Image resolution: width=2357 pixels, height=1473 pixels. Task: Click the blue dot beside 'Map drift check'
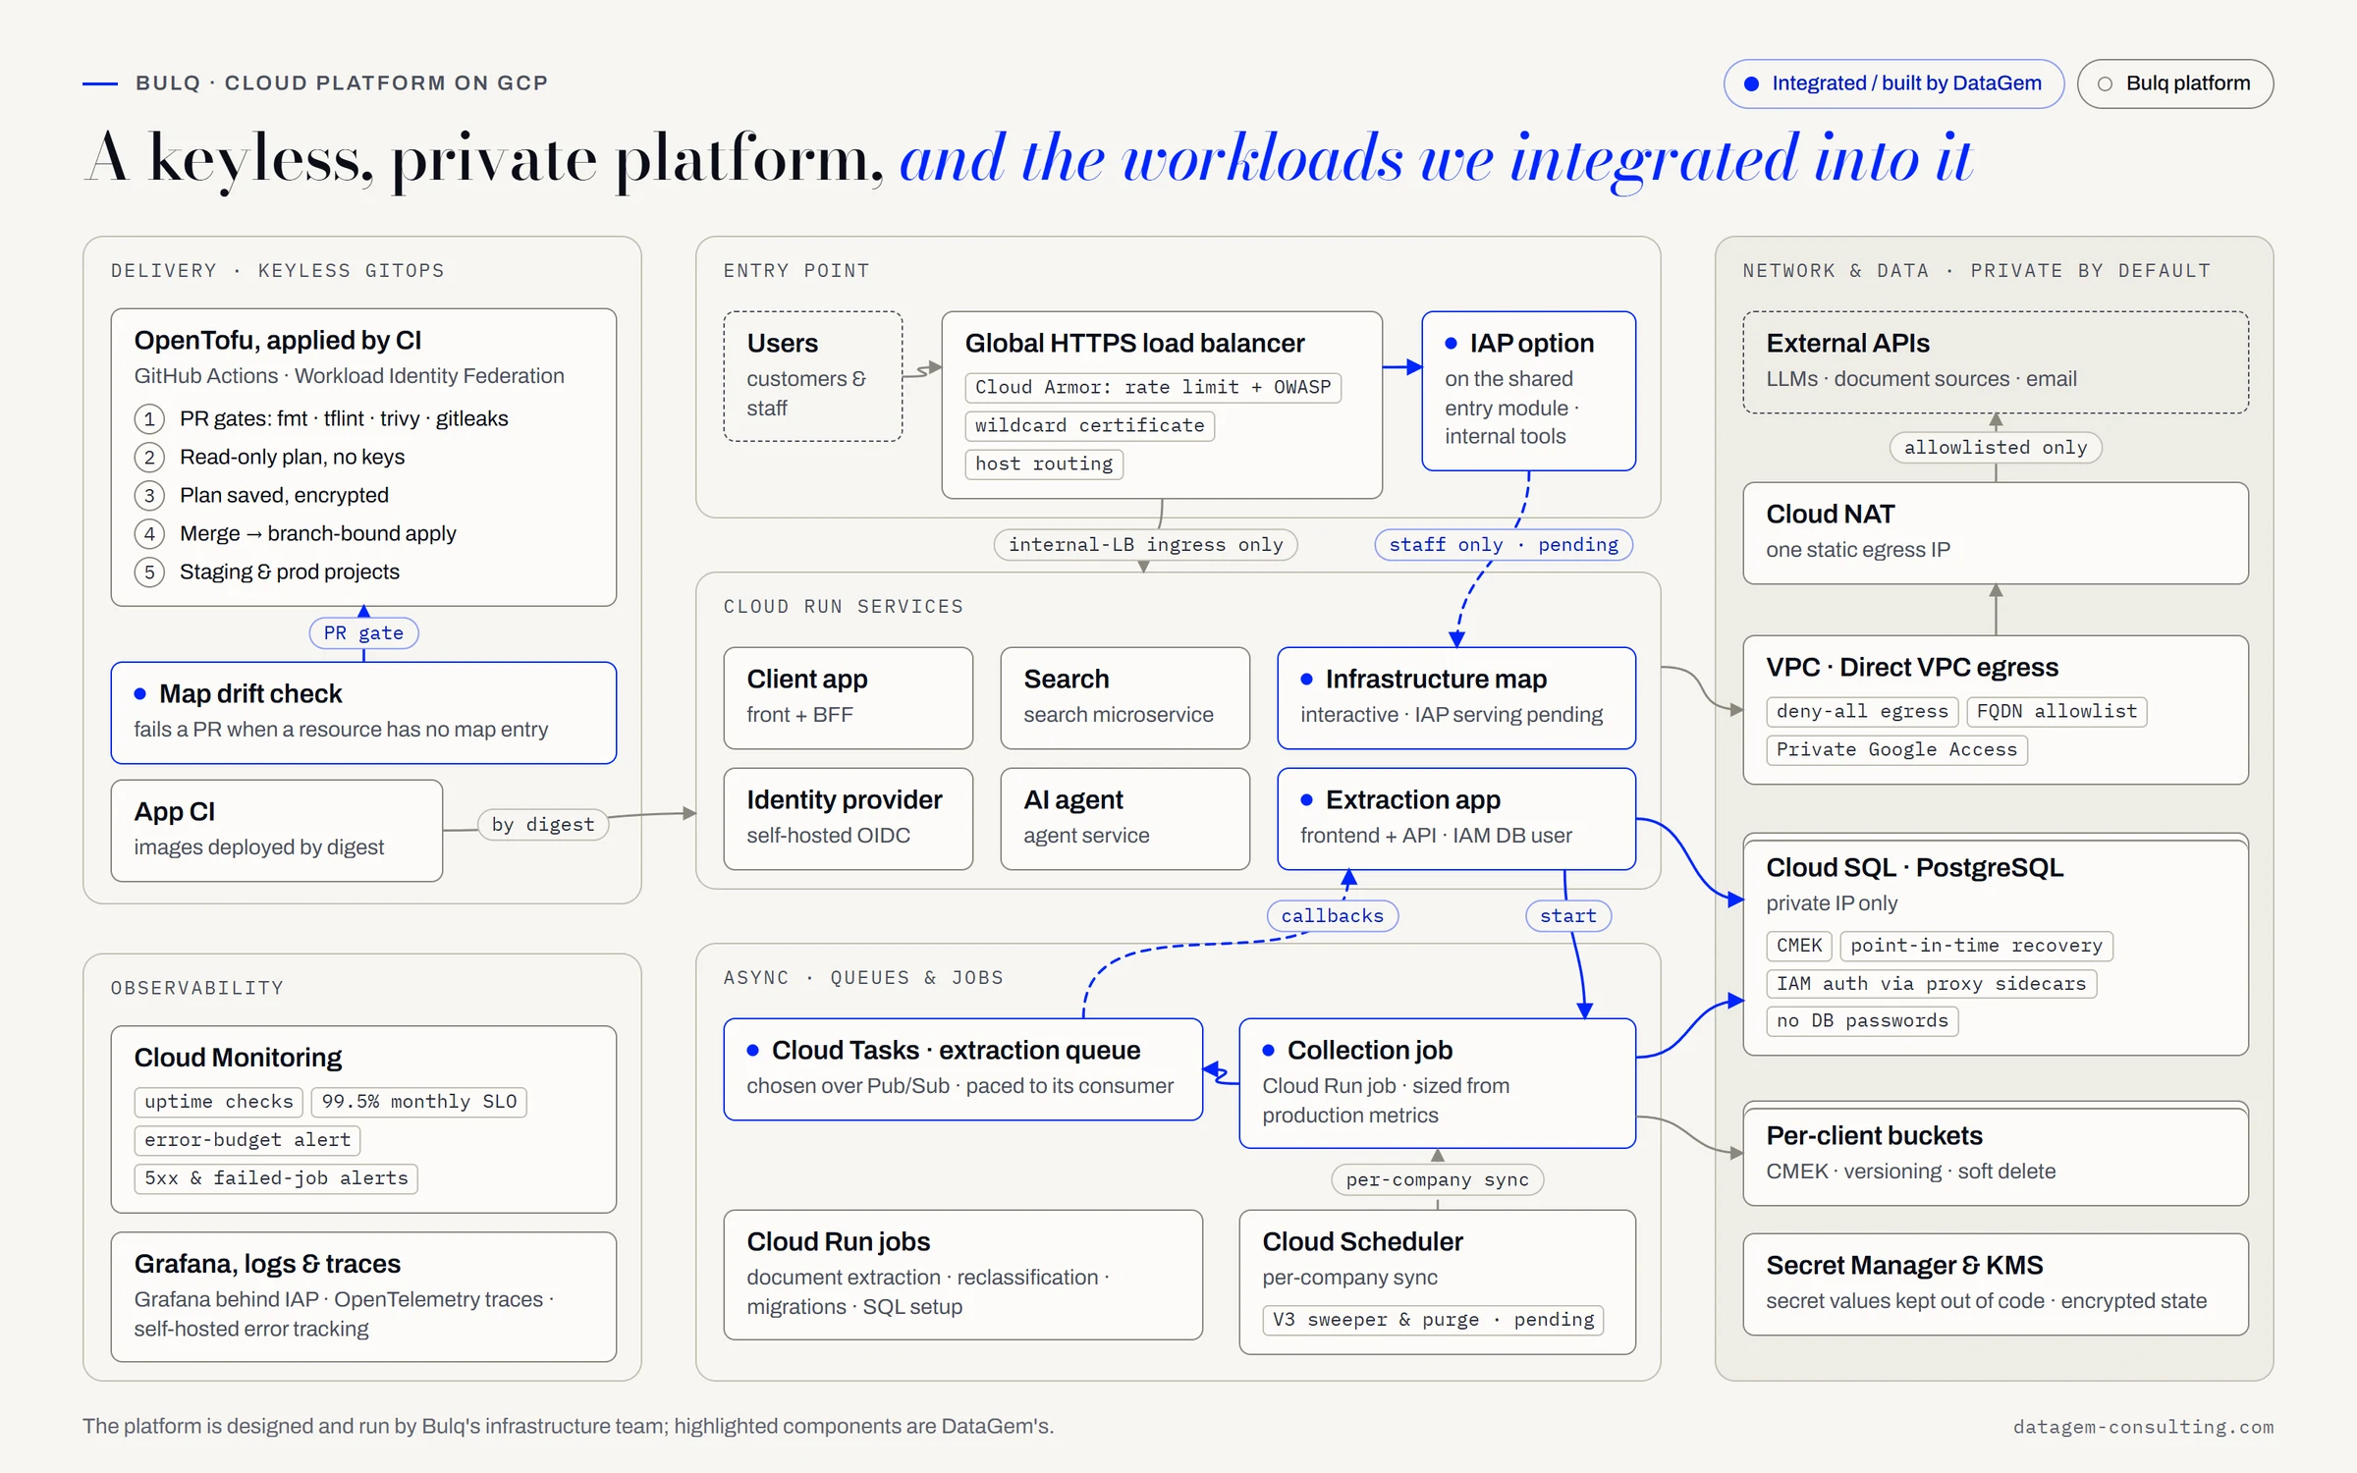click(140, 694)
